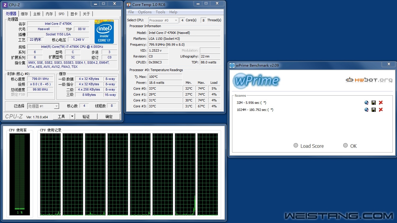Click the 1024M - 180.792 sec score text
This screenshot has width=397, height=223.
[x=255, y=110]
